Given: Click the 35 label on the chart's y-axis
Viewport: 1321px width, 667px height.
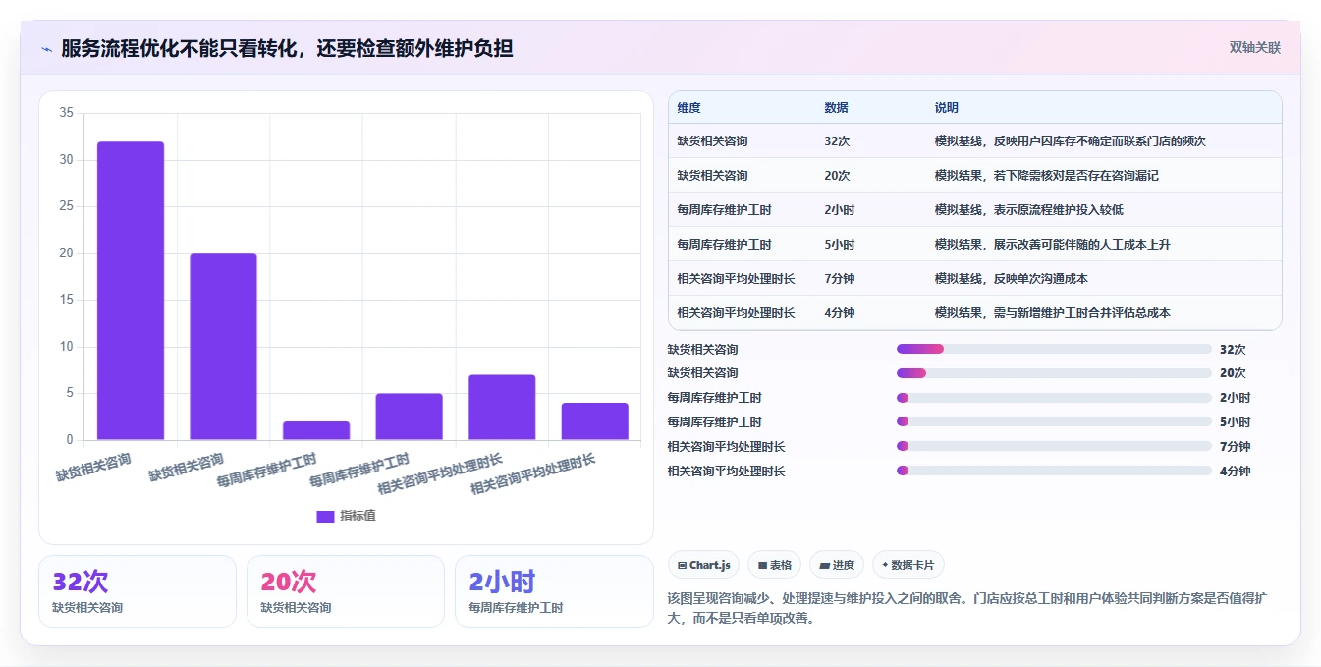Looking at the screenshot, I should tap(66, 113).
